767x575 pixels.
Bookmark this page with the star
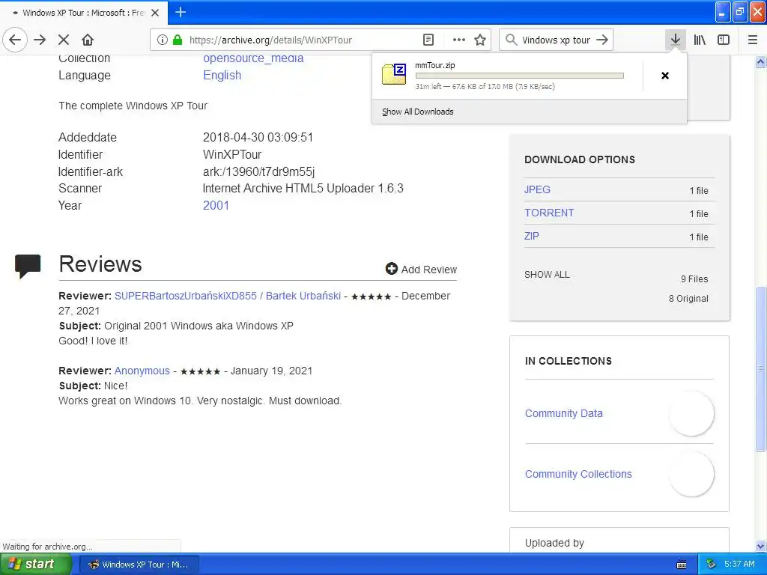pos(480,40)
